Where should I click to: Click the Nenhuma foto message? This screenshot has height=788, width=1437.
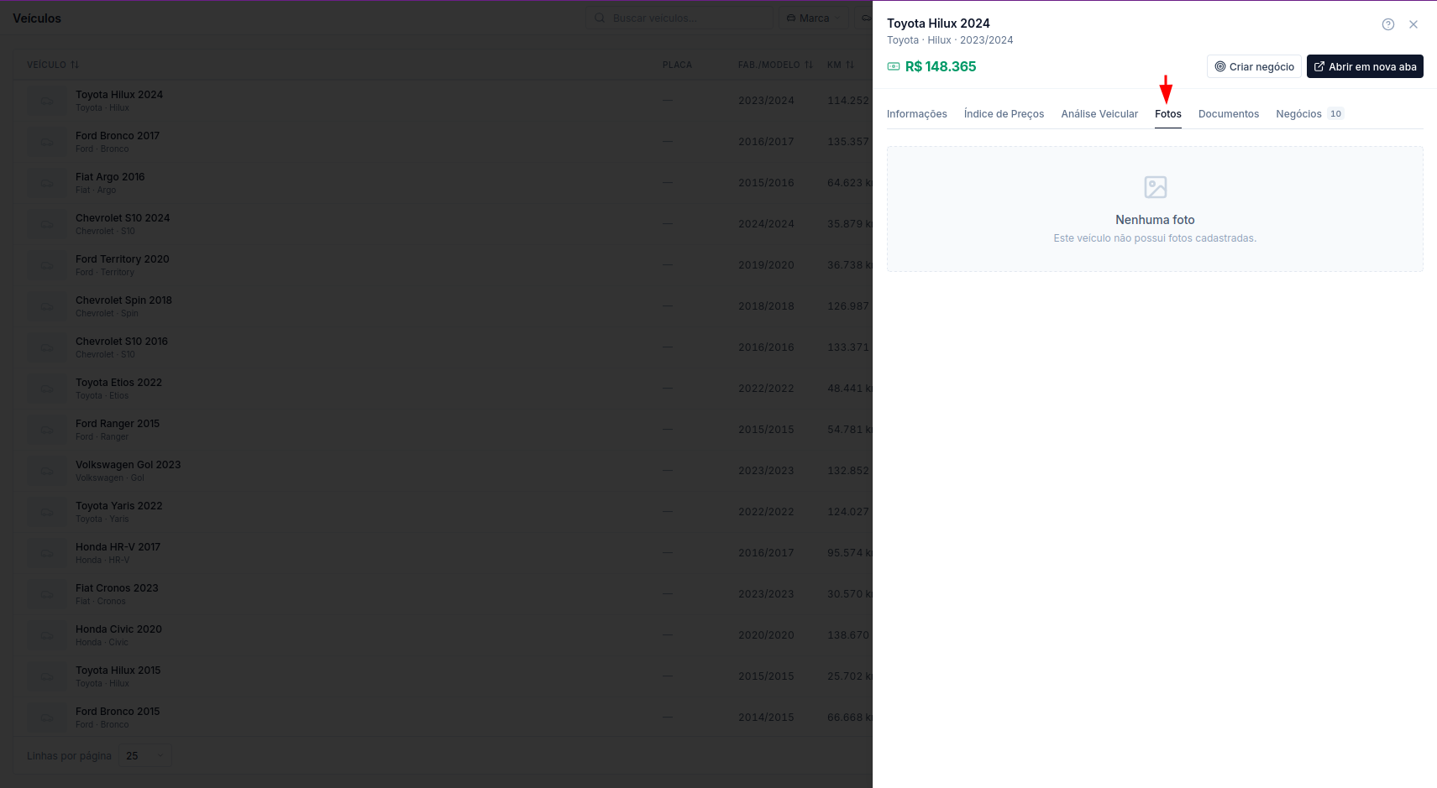(1155, 220)
